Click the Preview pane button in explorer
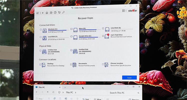Image resolution: width=187 pixels, height=100 pixels. coord(134,99)
